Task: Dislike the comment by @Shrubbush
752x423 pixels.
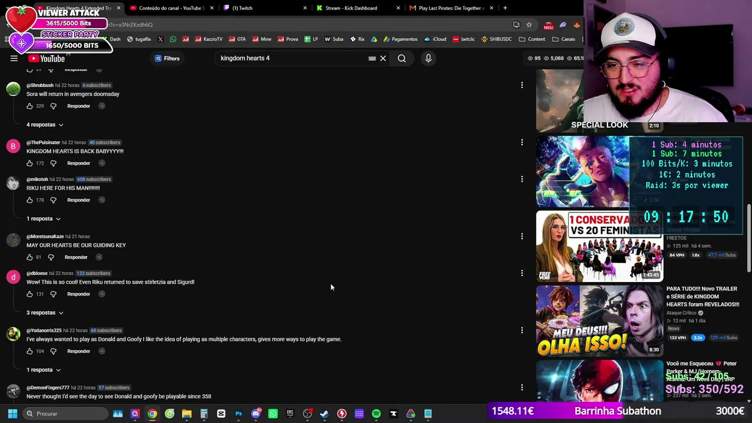Action: 53,106
